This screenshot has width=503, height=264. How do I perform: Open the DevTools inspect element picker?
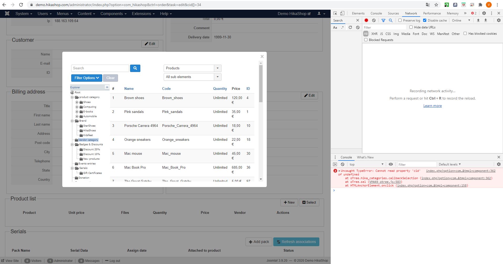335,13
